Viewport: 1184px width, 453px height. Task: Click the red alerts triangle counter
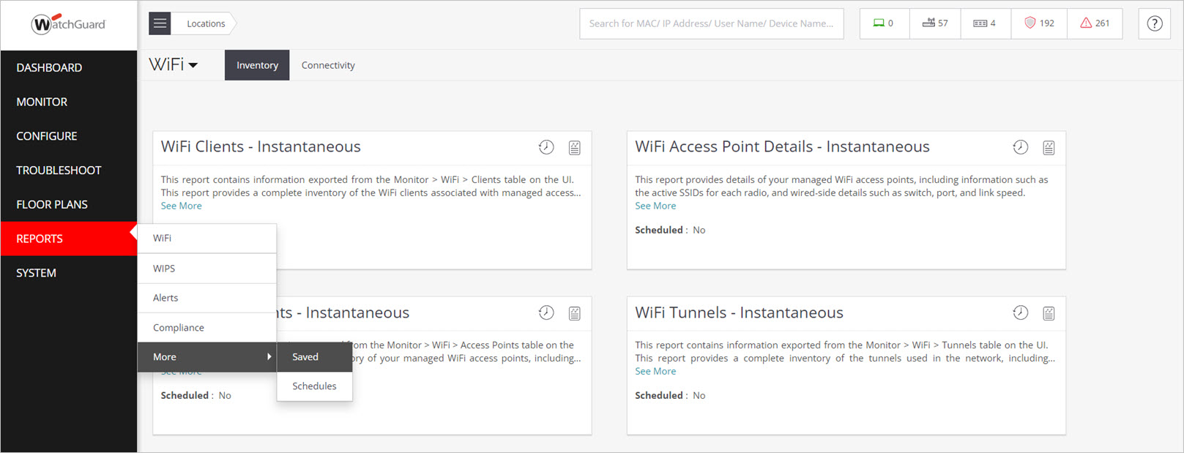1095,23
